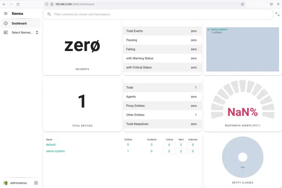Click the adminsensu user avatar

pos(6,183)
